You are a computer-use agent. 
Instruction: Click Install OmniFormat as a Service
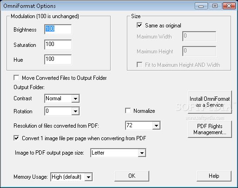[x=210, y=102]
